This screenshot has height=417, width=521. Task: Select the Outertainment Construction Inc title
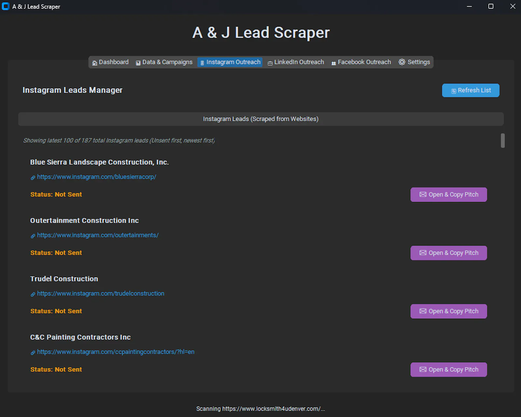pos(84,221)
